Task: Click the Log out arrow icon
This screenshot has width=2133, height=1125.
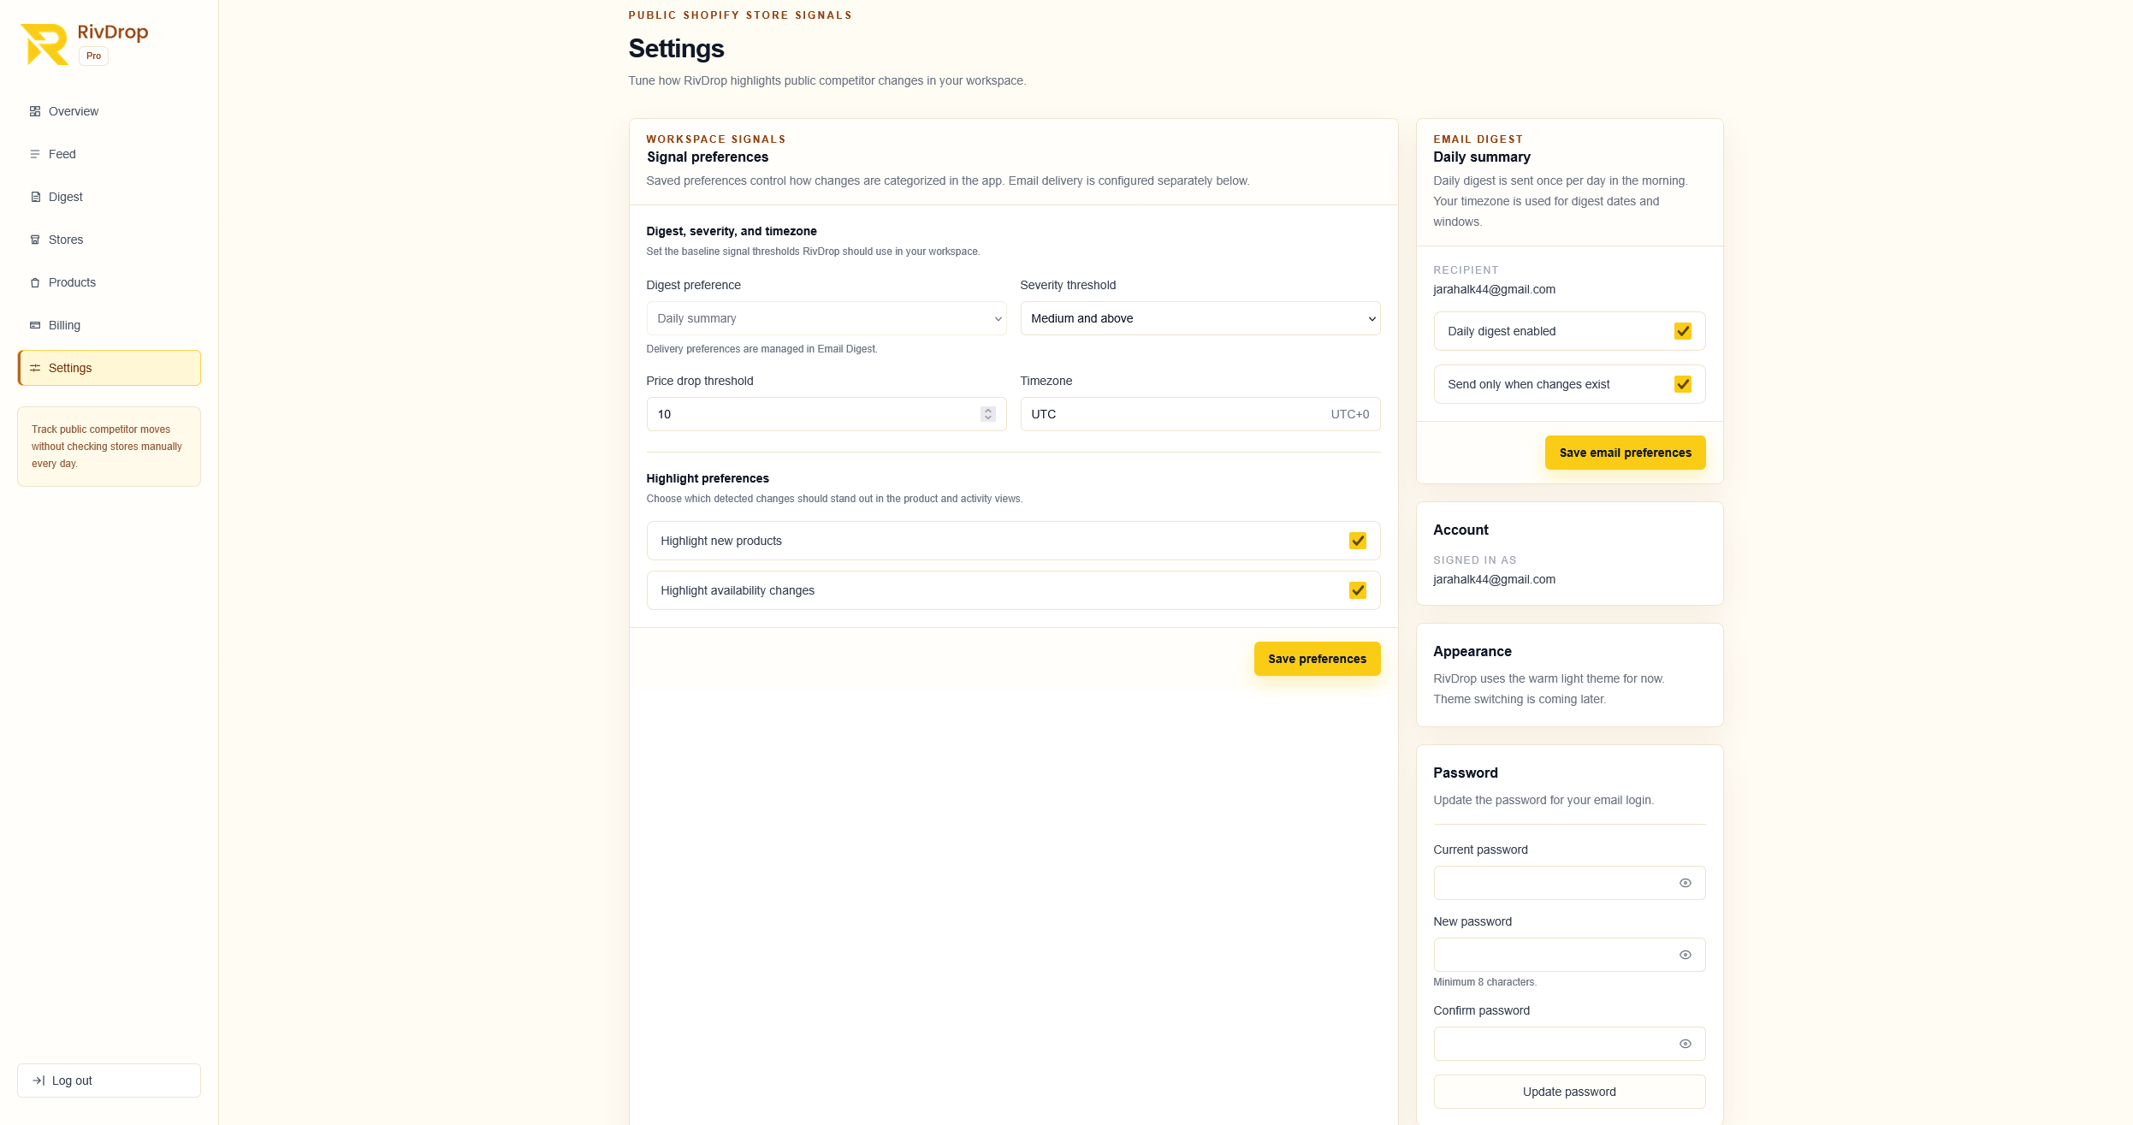Action: [x=39, y=1081]
